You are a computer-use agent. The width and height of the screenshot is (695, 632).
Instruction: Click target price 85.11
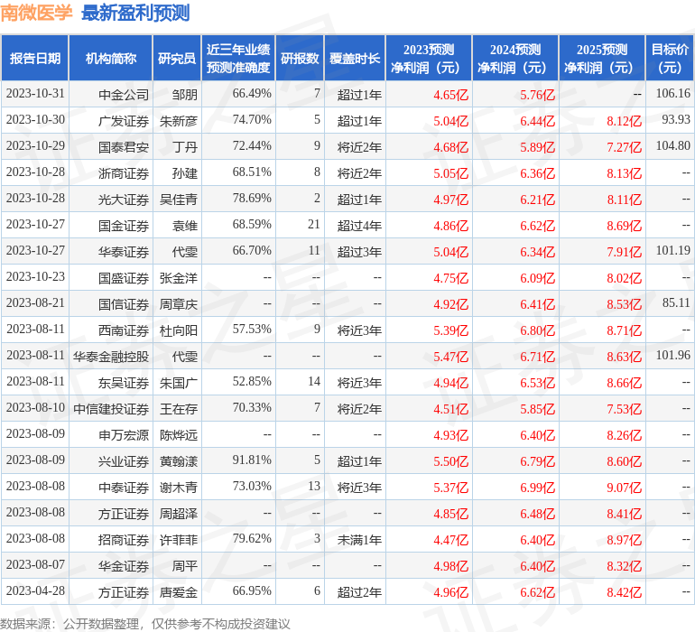(x=676, y=302)
